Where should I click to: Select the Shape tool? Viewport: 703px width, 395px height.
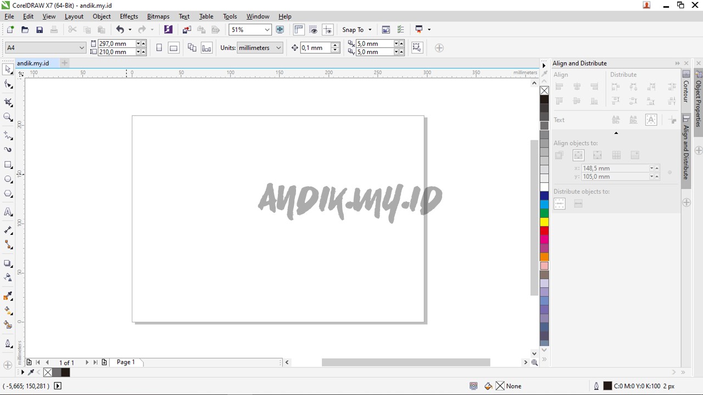8,84
